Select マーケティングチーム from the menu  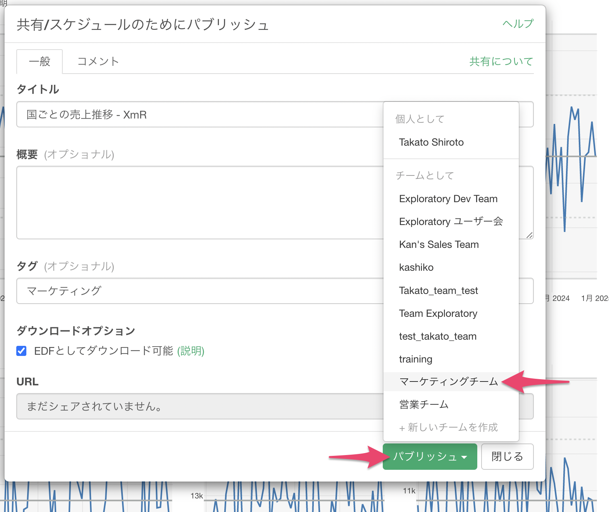(448, 381)
